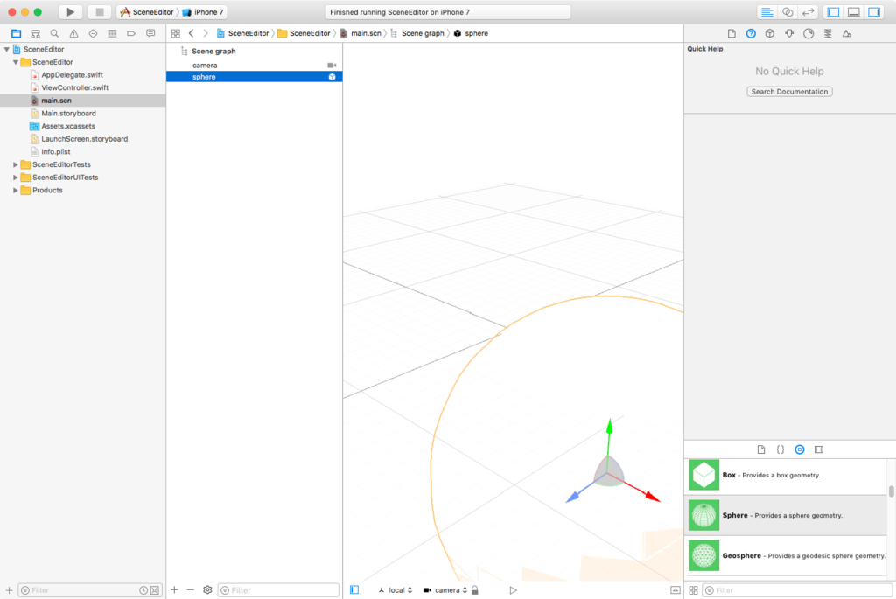896x599 pixels.
Task: Toggle scene graph view visibility
Action: (x=354, y=590)
